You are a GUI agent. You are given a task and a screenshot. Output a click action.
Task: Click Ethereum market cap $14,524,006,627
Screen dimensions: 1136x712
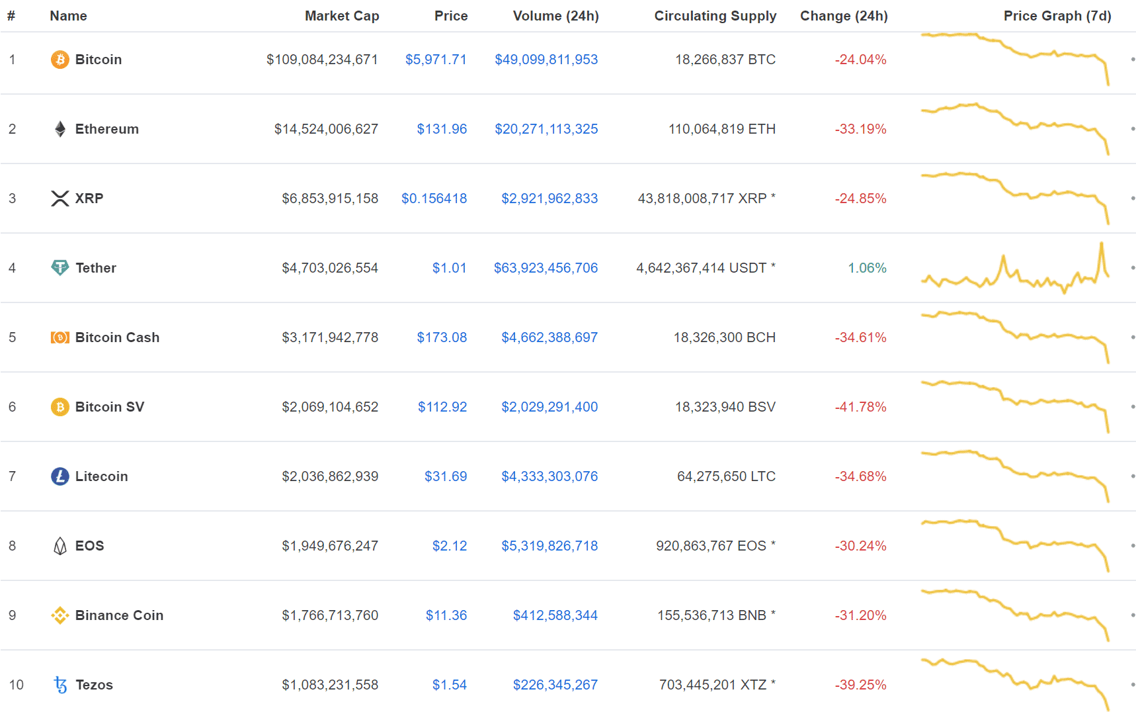[326, 129]
